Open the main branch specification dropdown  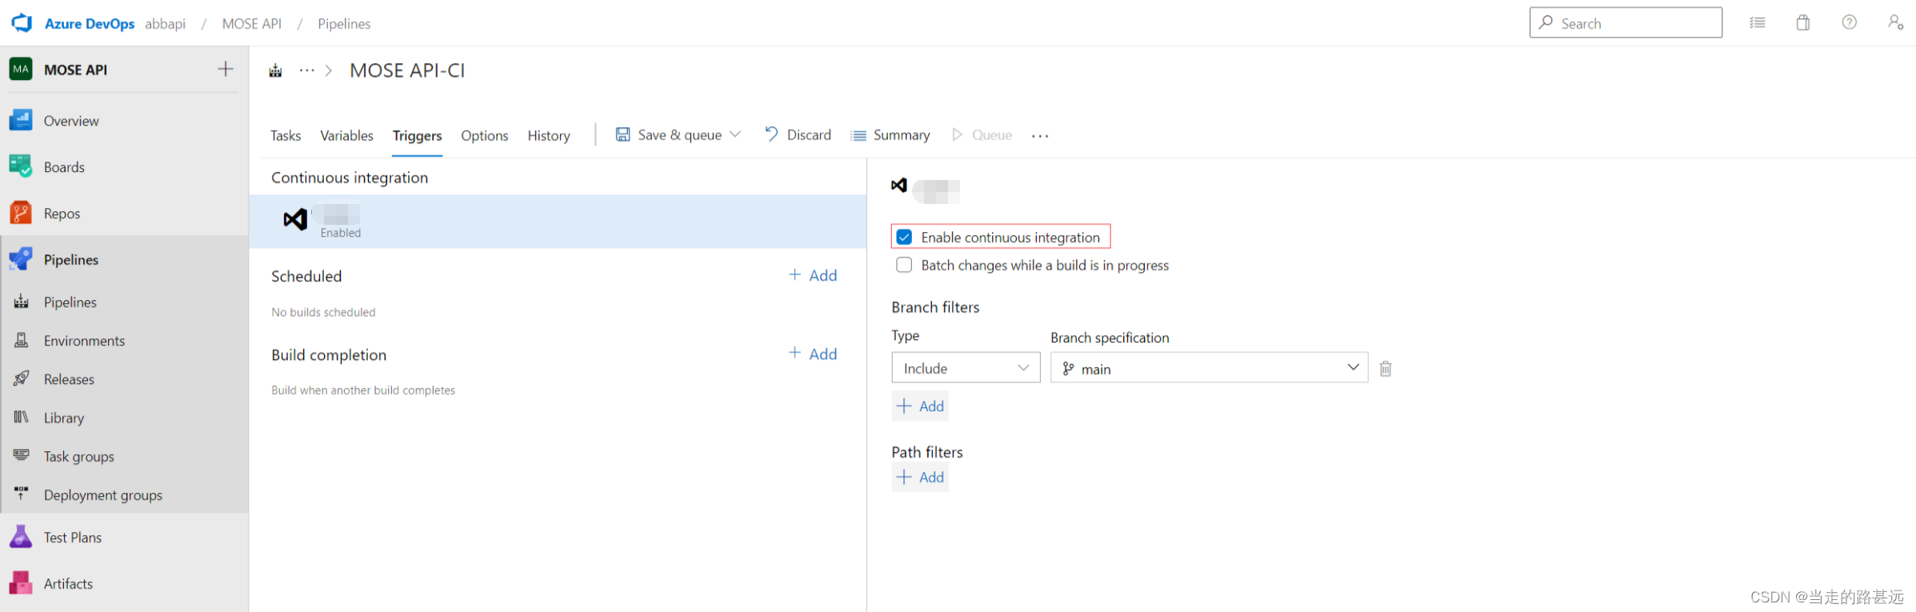[x=1209, y=368]
